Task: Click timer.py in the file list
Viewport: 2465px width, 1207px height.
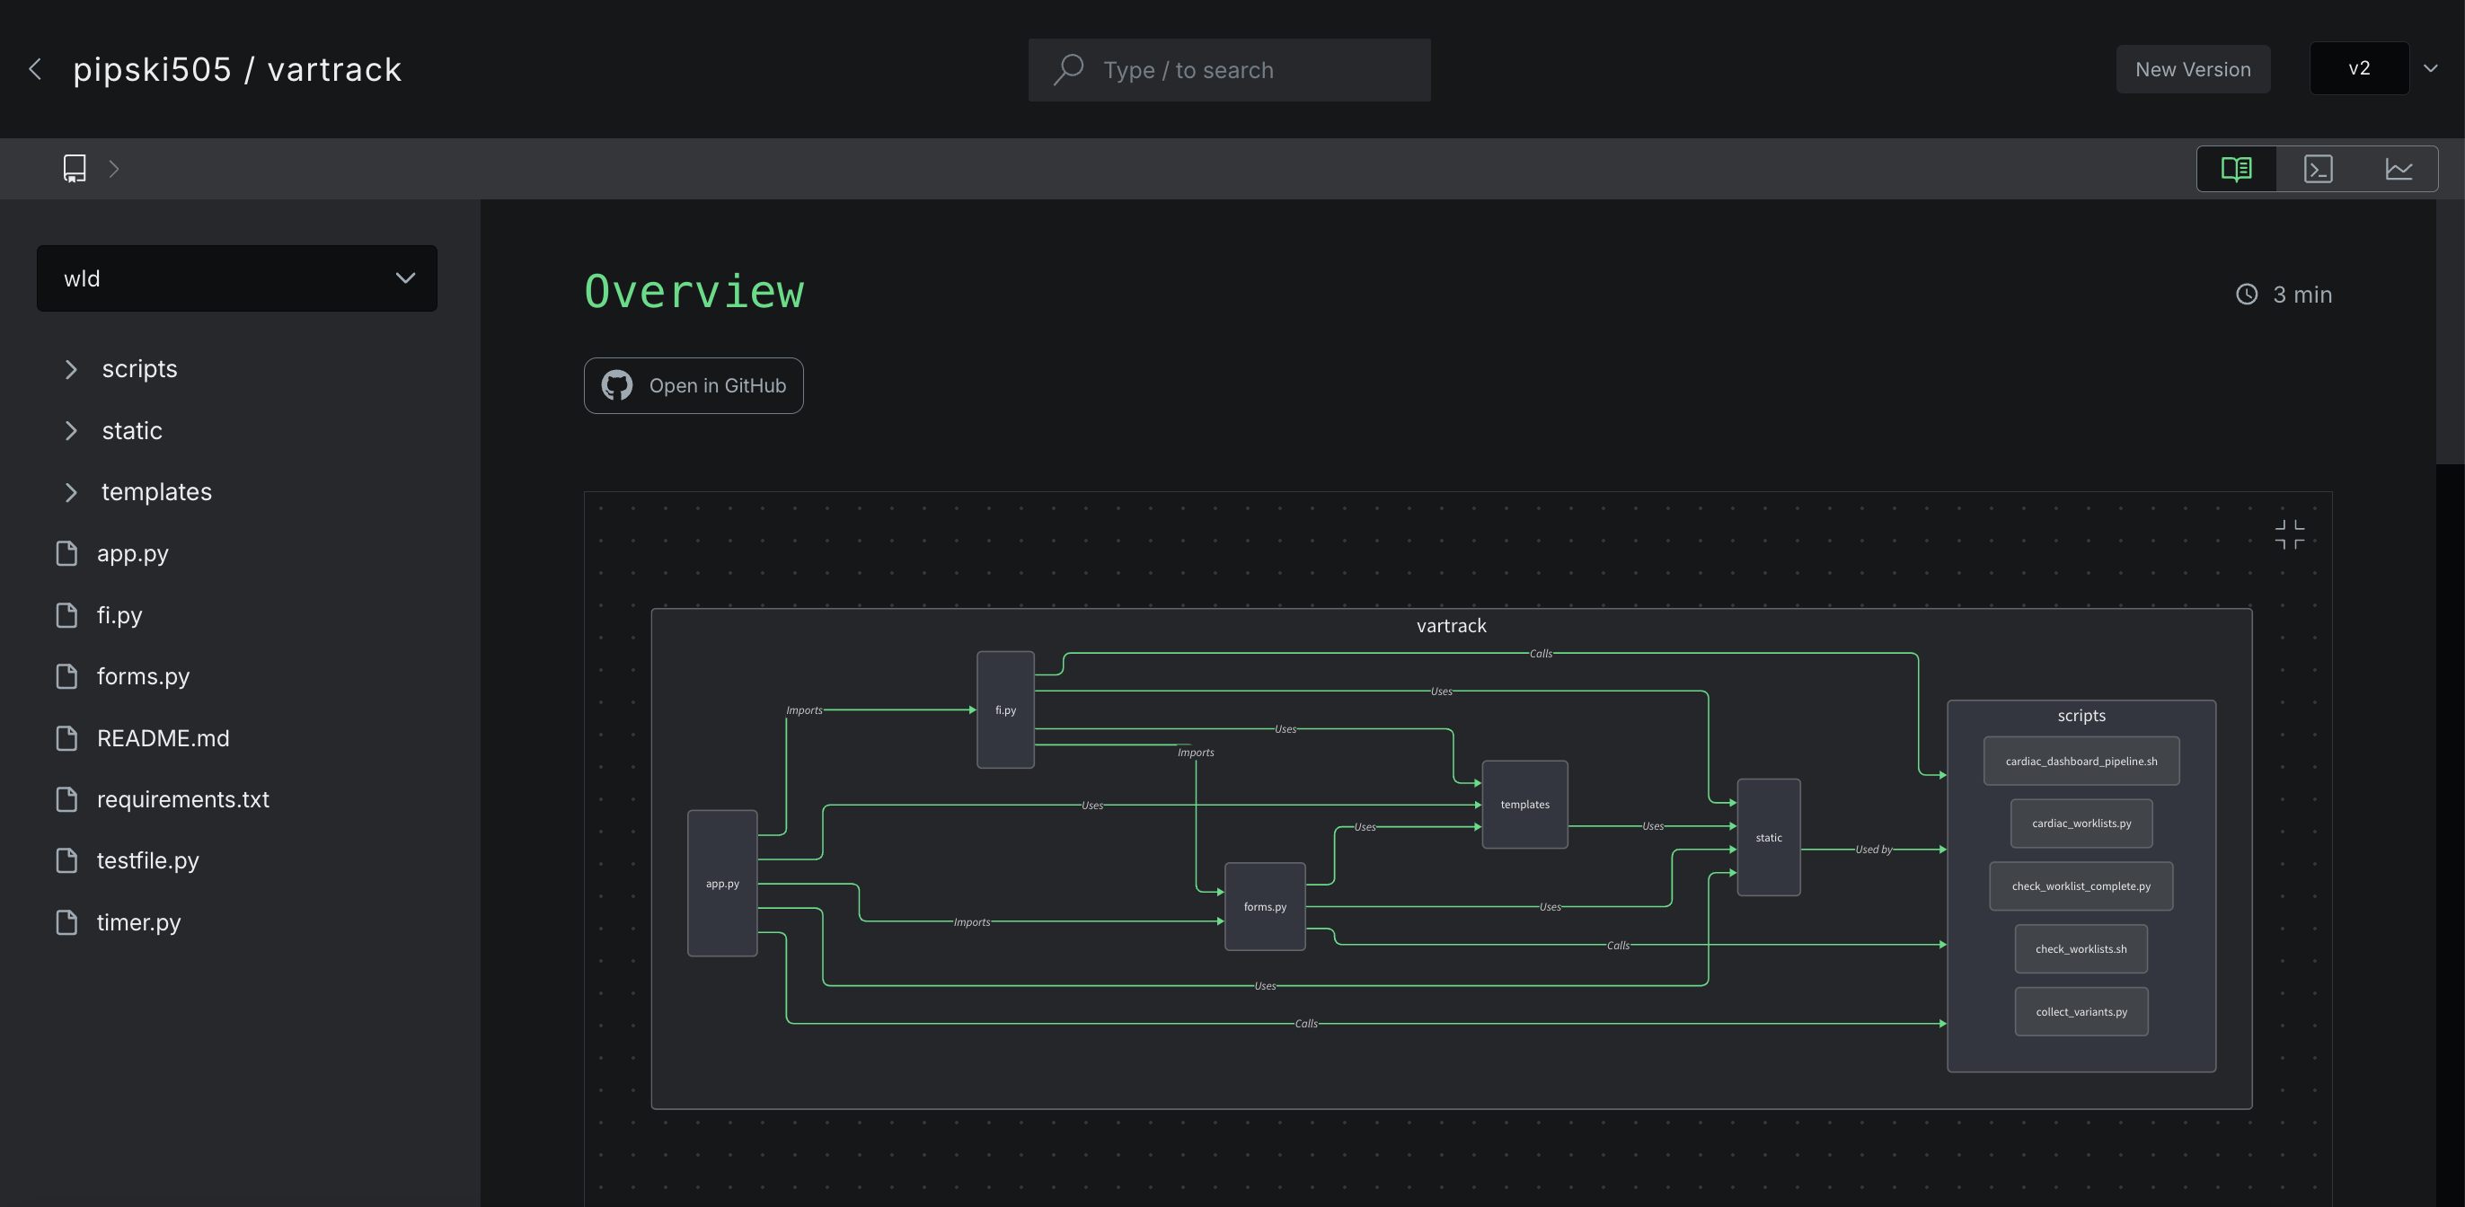Action: point(138,921)
